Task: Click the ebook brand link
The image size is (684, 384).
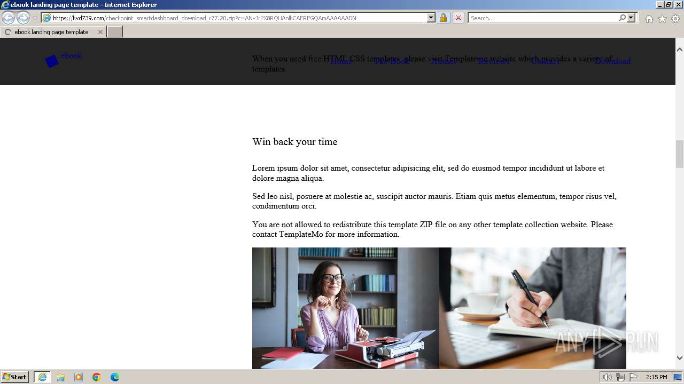Action: pyautogui.click(x=71, y=55)
